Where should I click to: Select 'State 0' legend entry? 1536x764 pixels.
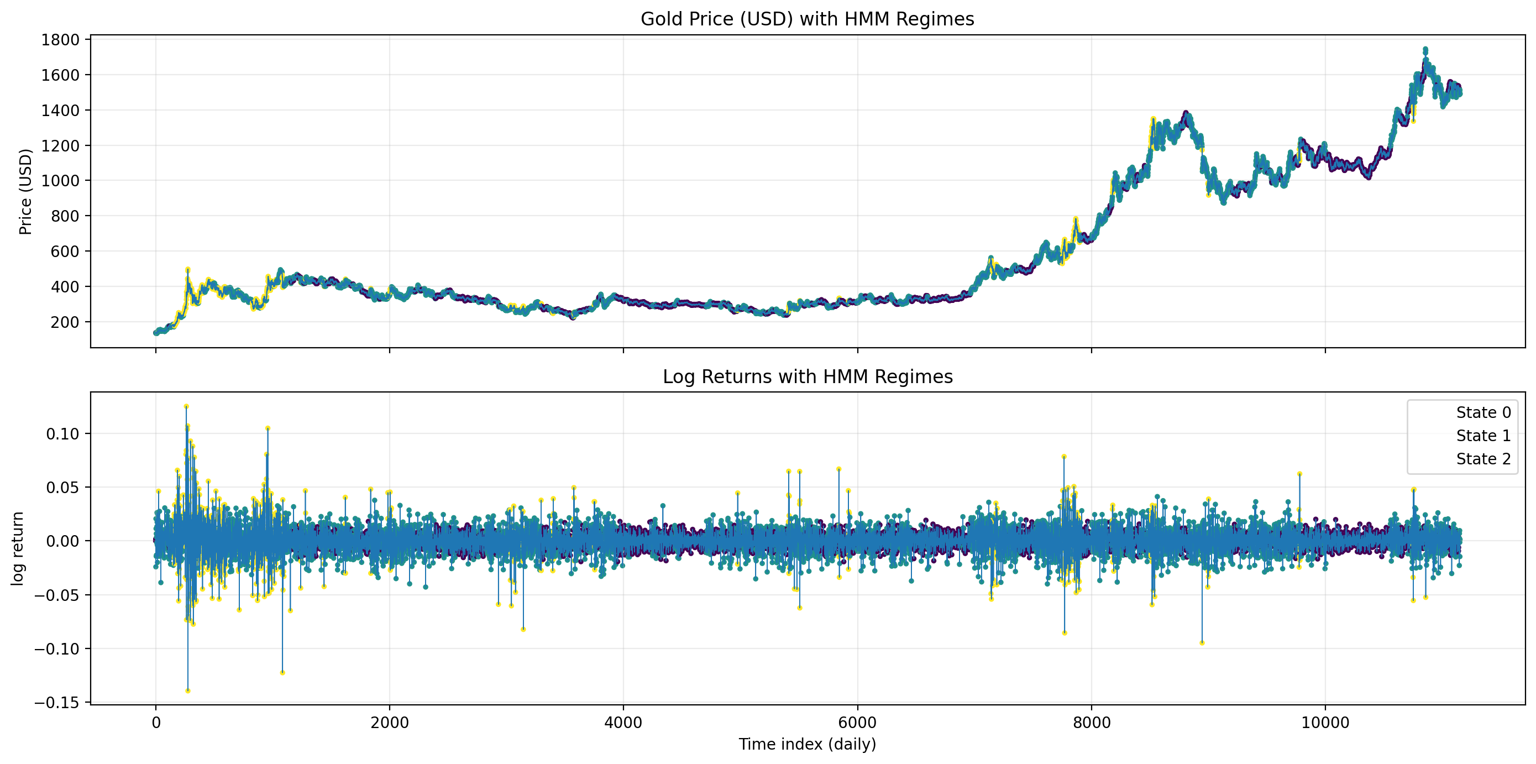[1483, 413]
